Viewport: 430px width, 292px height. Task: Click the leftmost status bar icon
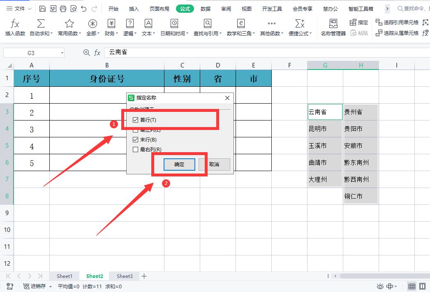click(x=9, y=287)
